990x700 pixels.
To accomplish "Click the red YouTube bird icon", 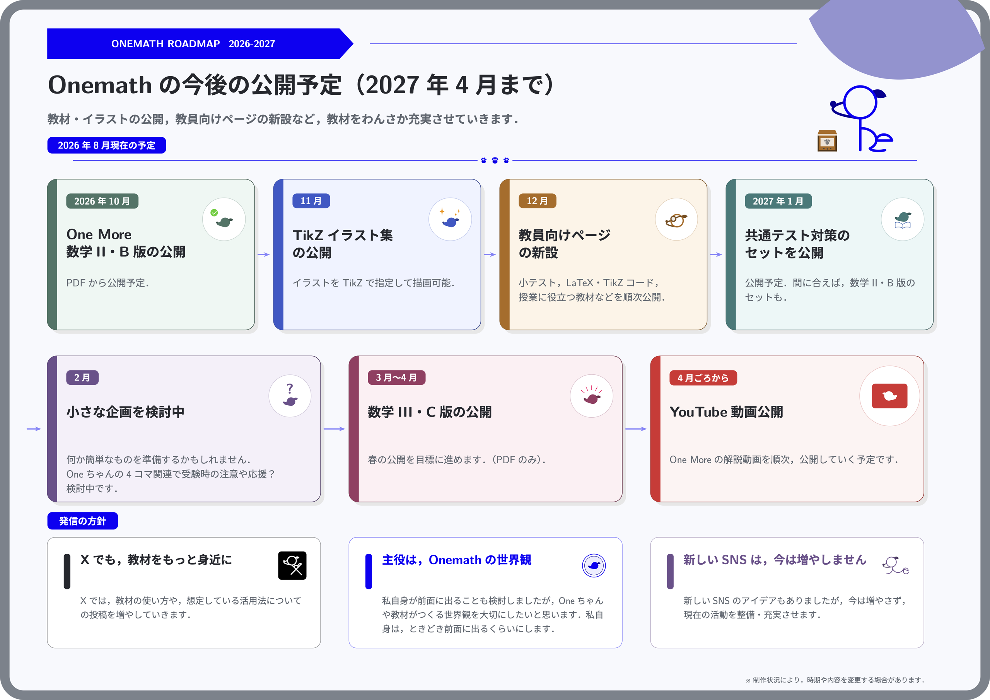I will [x=889, y=396].
